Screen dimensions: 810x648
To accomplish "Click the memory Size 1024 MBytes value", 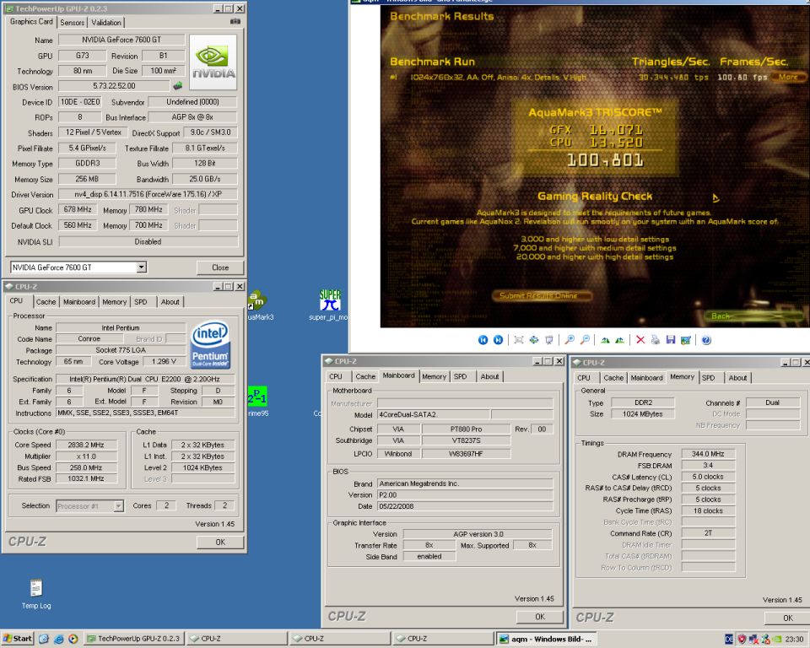I will pyautogui.click(x=642, y=414).
